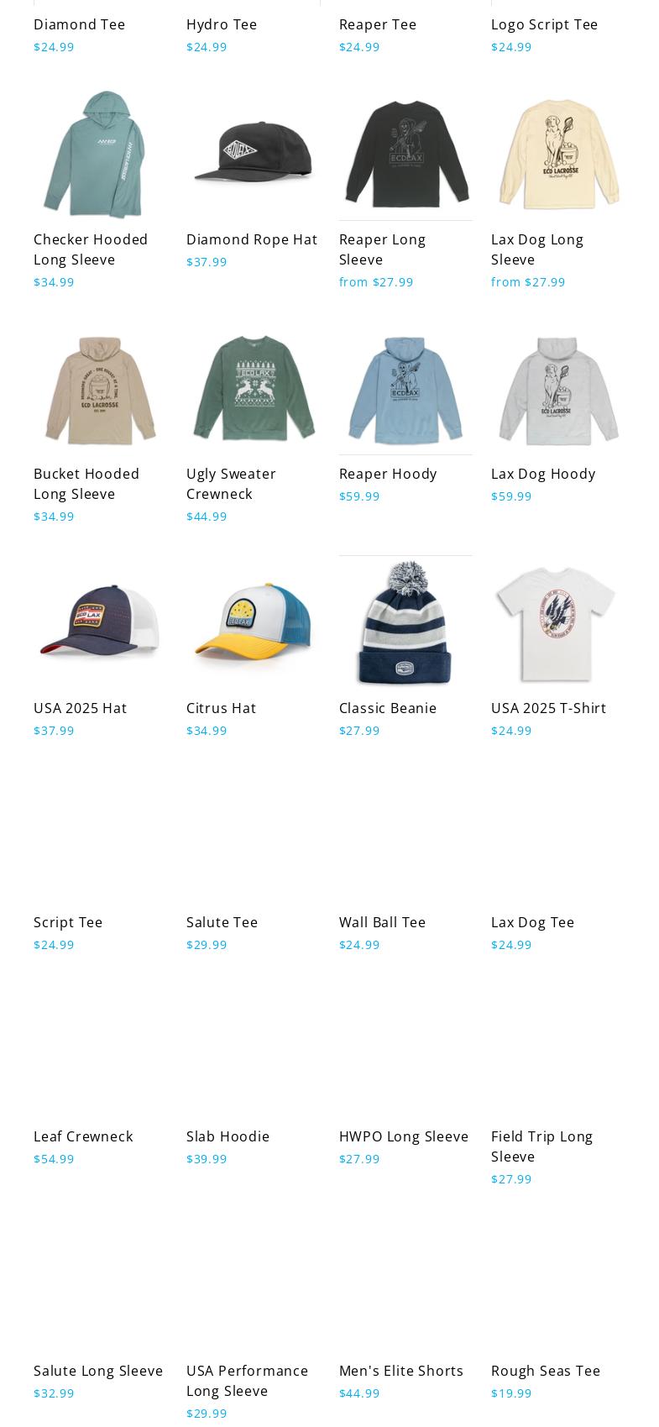Click the USA Performance Long Sleeve title
This screenshot has width=659, height=1427.
[x=248, y=1381]
